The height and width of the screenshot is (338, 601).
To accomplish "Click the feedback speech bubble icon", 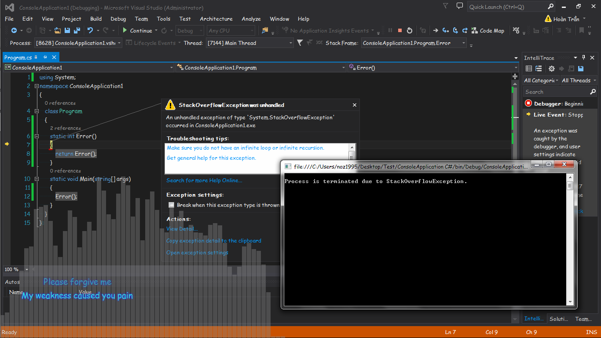I will tap(460, 6).
